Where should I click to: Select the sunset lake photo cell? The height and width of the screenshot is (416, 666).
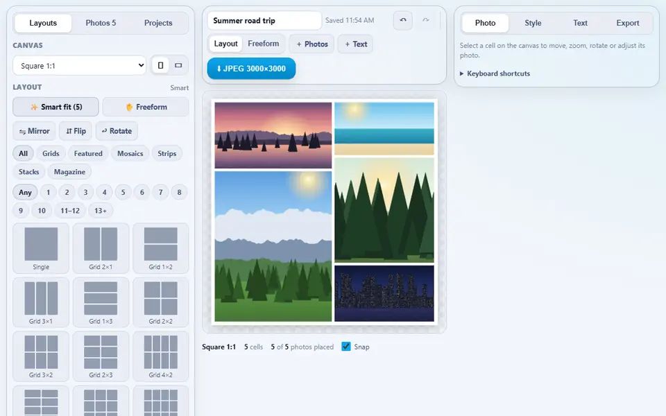pyautogui.click(x=273, y=135)
